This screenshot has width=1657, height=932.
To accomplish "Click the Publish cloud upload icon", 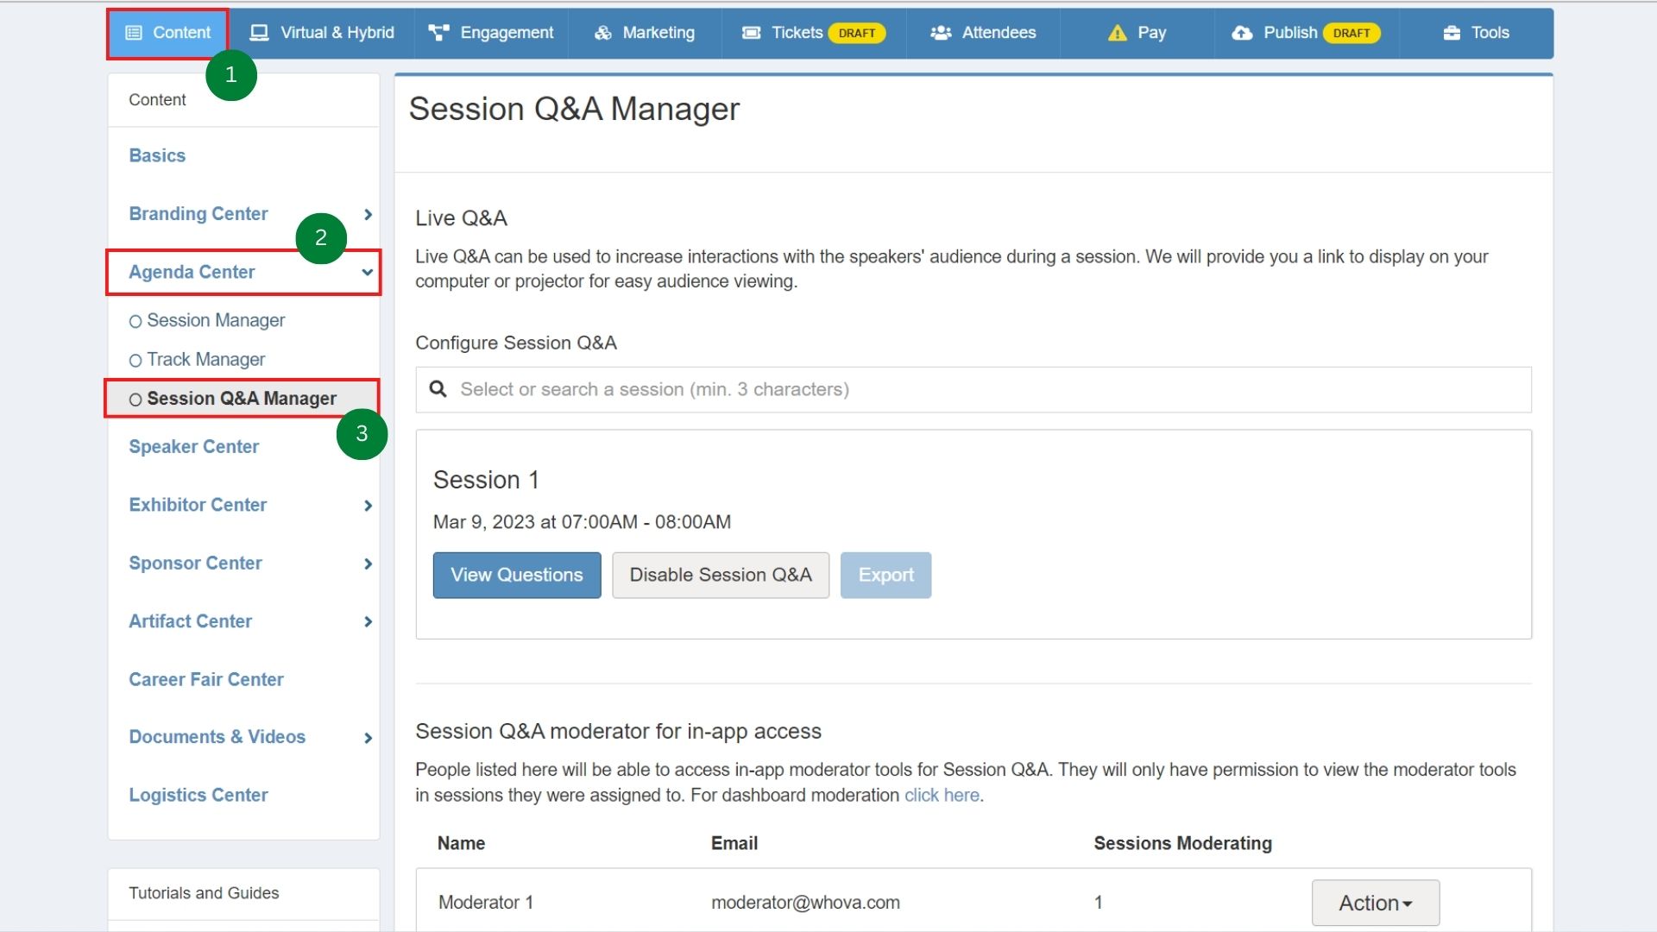I will click(x=1241, y=33).
